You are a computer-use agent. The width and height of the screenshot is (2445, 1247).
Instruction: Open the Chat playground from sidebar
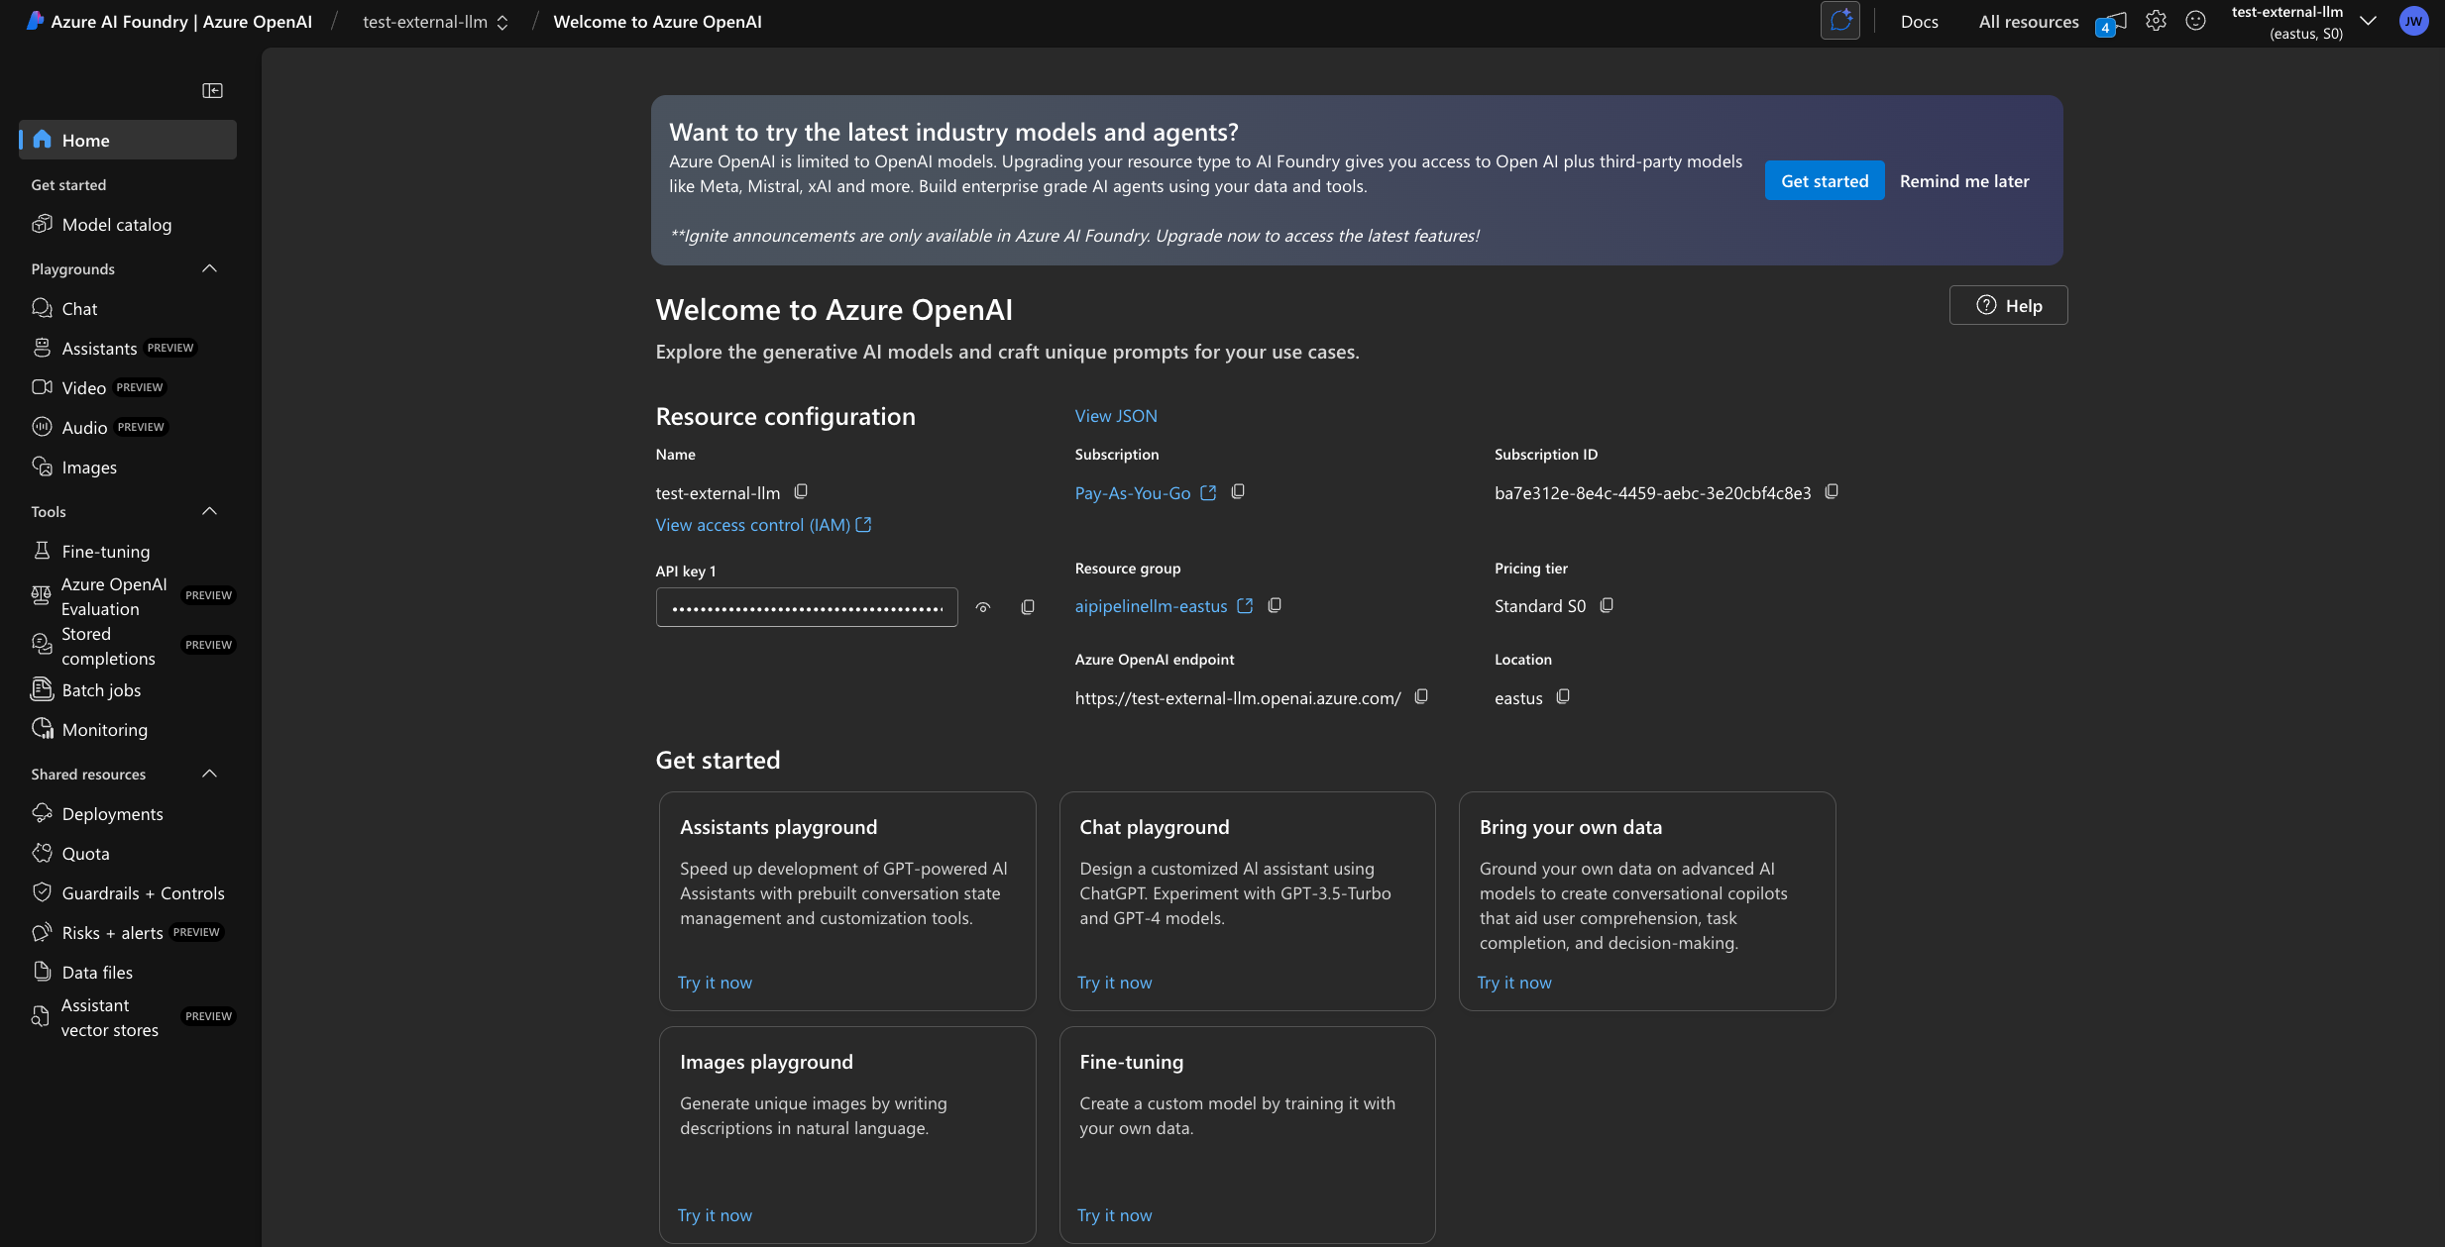click(x=79, y=308)
